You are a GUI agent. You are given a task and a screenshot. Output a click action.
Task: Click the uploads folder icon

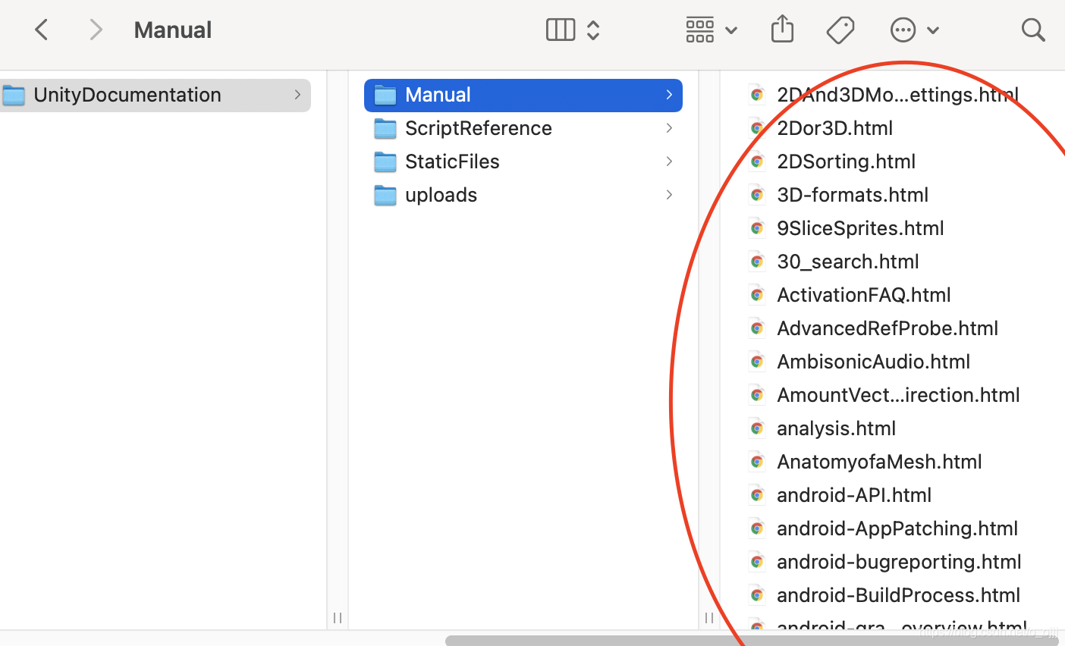(385, 195)
